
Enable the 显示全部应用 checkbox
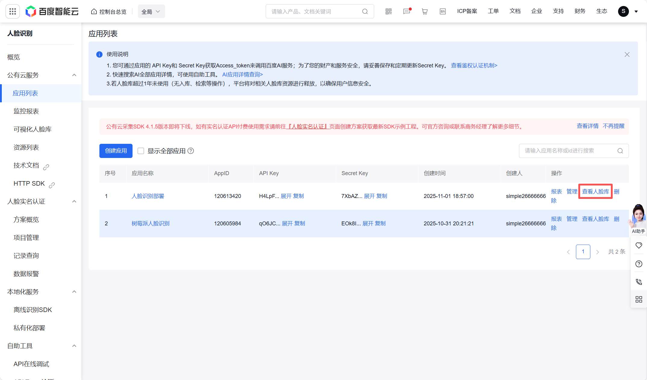[x=141, y=151]
